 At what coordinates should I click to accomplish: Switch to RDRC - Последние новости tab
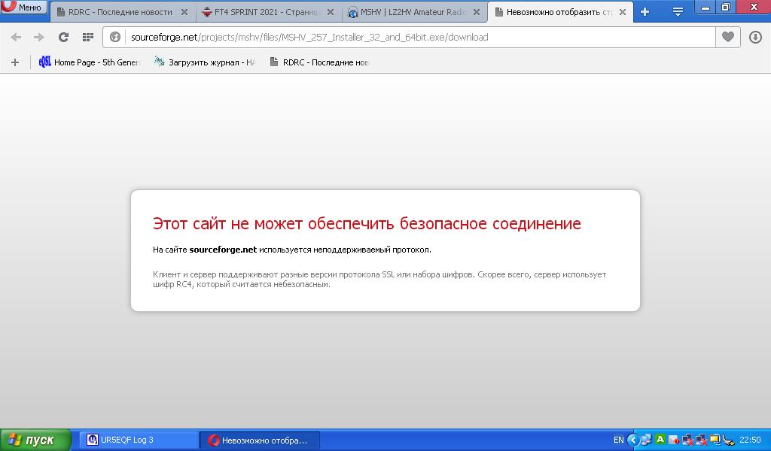[119, 13]
